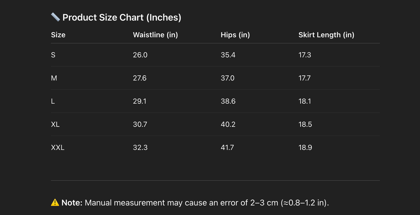
Task: Select the Hips (in) column header
Action: [235, 35]
